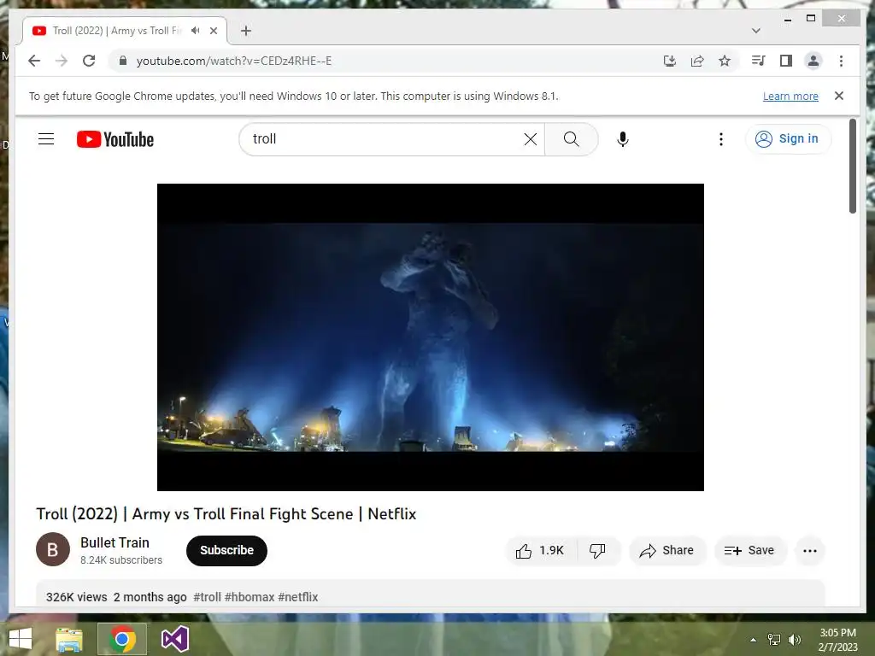Open the Learn more link
The height and width of the screenshot is (656, 875).
790,96
